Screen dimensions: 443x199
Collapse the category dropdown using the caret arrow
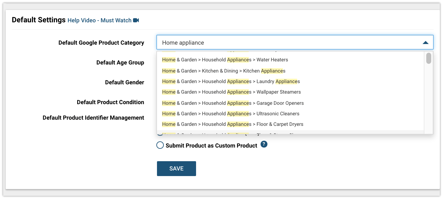426,42
